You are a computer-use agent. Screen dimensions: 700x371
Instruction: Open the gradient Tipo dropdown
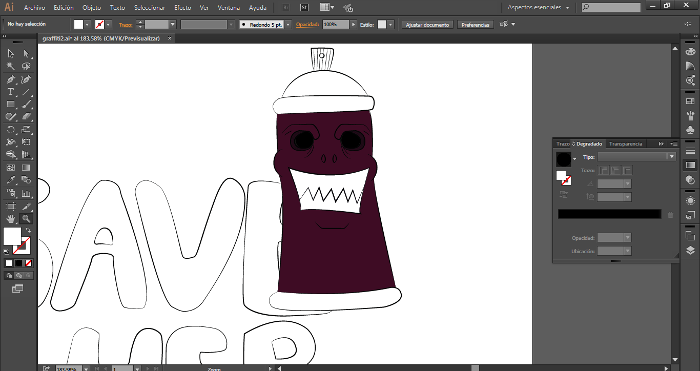tap(636, 157)
